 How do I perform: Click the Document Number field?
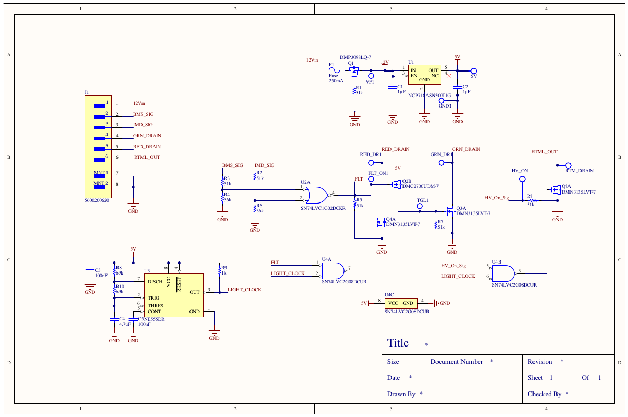[473, 362]
